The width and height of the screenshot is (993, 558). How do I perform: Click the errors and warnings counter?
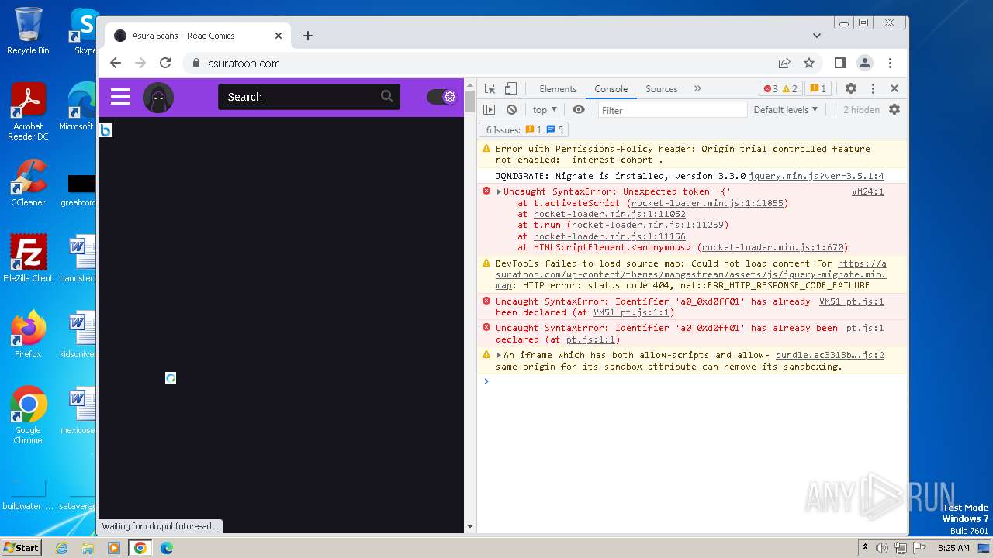pyautogui.click(x=780, y=88)
